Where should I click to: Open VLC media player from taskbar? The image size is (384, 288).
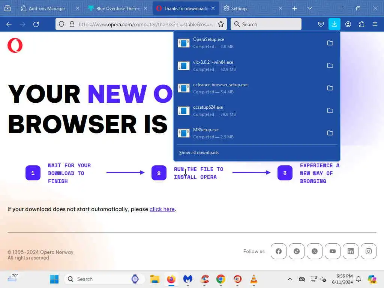[x=254, y=279]
